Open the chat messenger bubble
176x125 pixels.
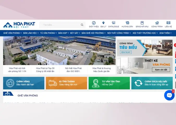coord(169,95)
